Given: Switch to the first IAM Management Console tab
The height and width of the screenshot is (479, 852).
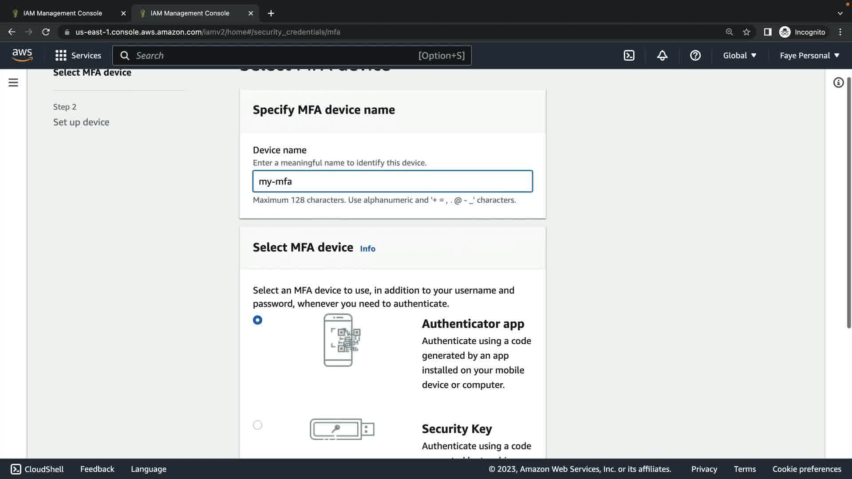Looking at the screenshot, I should (x=63, y=13).
